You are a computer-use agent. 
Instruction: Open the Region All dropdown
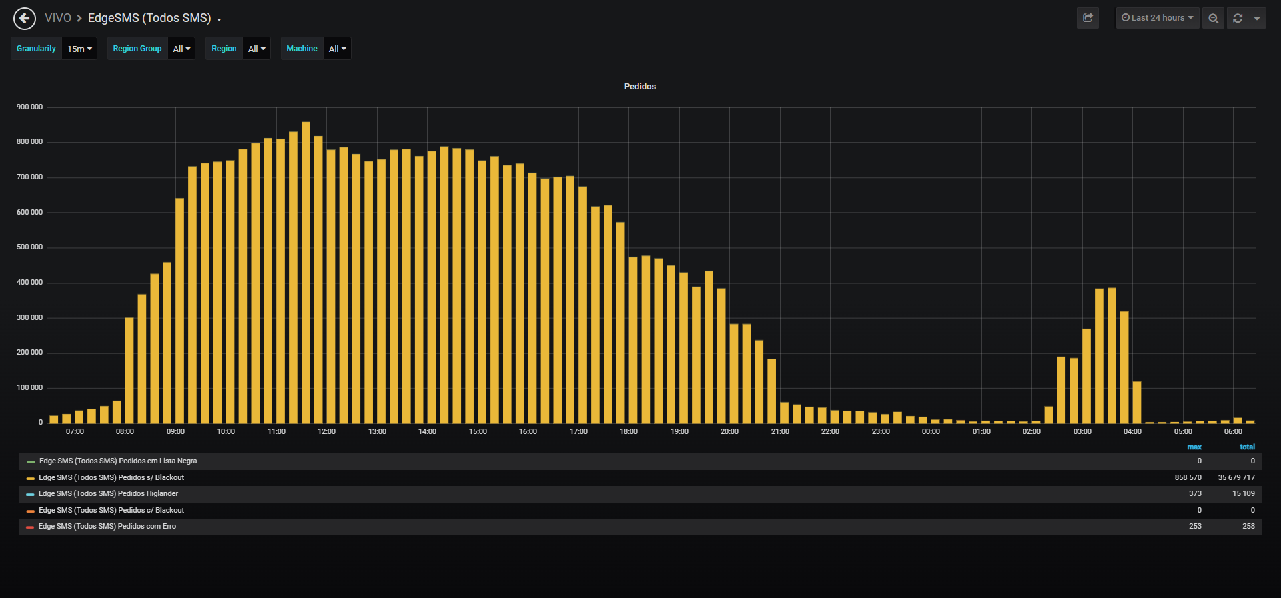(256, 49)
